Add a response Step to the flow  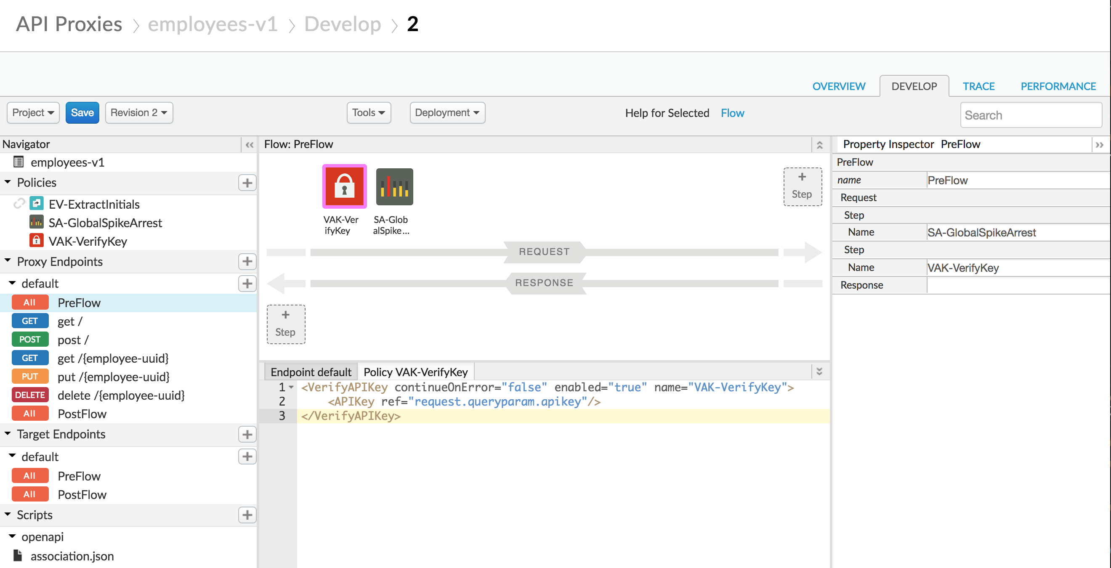point(285,324)
